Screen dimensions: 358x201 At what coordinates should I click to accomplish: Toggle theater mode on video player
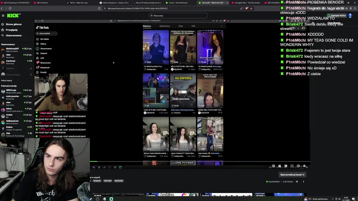[x=286, y=166]
